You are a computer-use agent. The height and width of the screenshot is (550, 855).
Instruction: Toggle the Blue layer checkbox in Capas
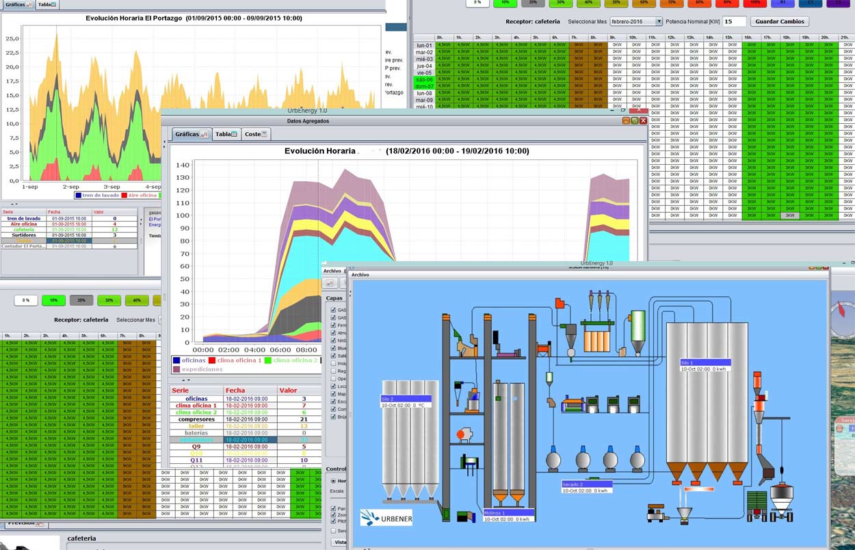point(334,348)
